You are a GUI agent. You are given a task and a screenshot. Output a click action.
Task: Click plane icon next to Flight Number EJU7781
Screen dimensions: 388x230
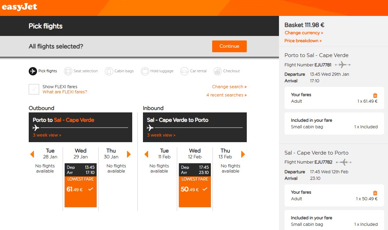[x=342, y=65]
